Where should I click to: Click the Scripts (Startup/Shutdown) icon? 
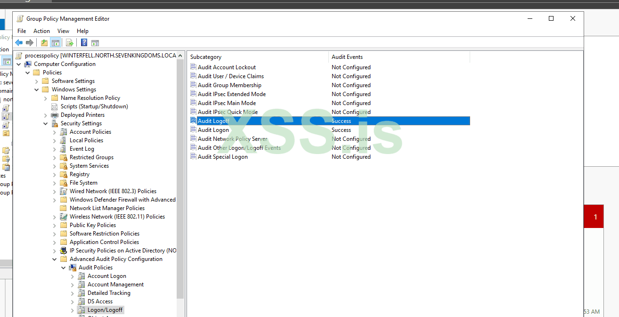point(55,106)
